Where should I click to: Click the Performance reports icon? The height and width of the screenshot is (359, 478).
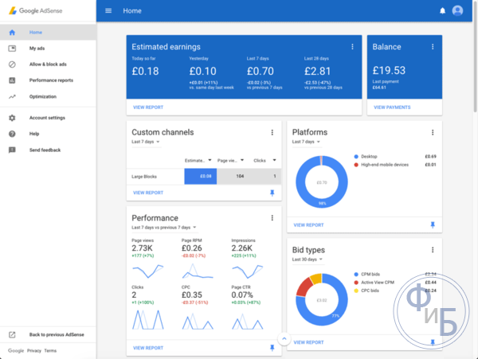pos(12,80)
